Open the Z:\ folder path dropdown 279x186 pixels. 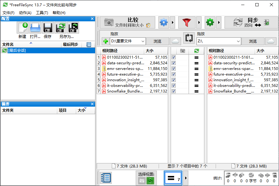(238, 41)
